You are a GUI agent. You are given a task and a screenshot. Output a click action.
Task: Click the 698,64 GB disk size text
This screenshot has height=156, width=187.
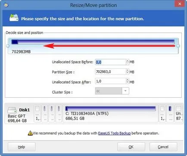17,121
